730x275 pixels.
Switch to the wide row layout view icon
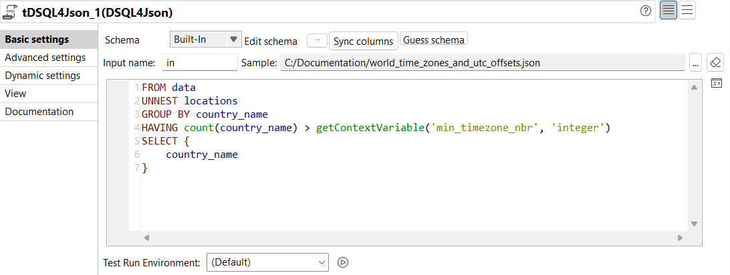pos(687,10)
